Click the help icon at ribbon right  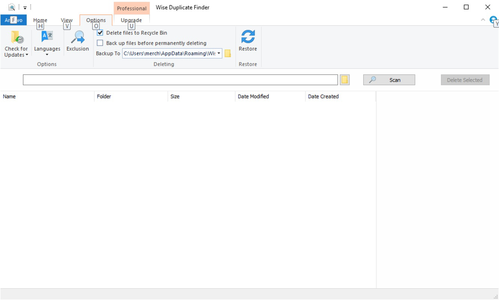[493, 20]
